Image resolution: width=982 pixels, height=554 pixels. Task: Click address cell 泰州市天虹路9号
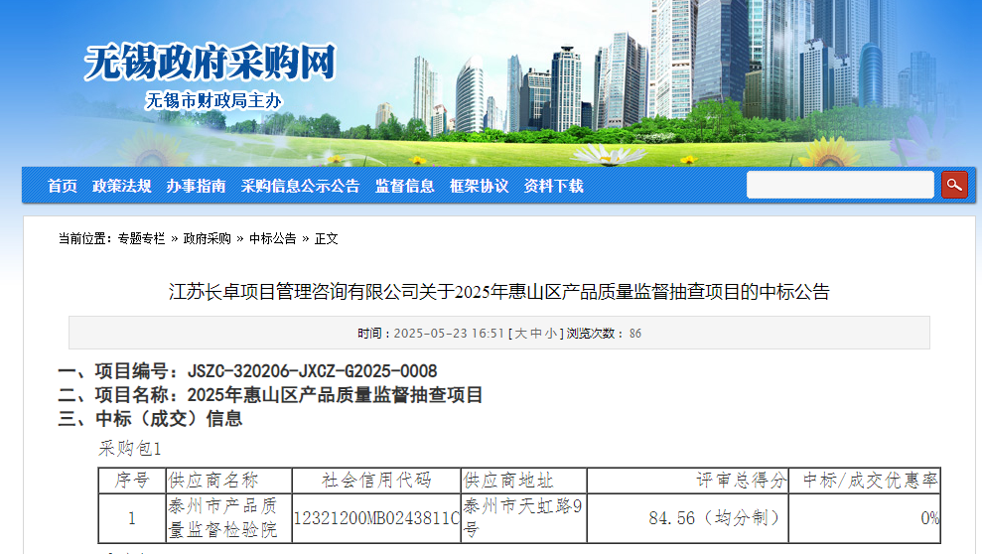(x=523, y=517)
